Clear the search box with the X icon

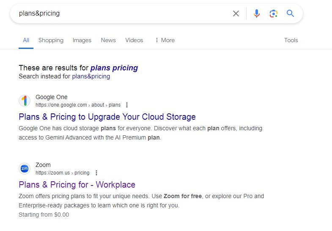click(x=236, y=13)
